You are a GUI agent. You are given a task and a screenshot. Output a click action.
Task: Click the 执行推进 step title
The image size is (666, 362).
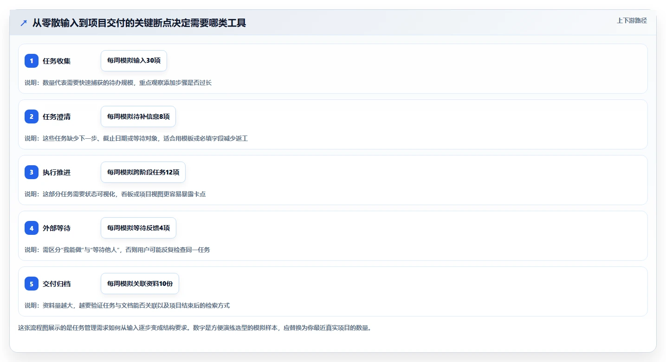click(57, 172)
